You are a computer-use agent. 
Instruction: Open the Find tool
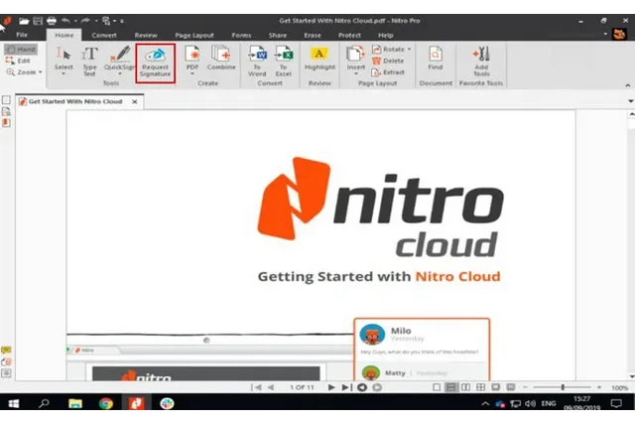[435, 62]
